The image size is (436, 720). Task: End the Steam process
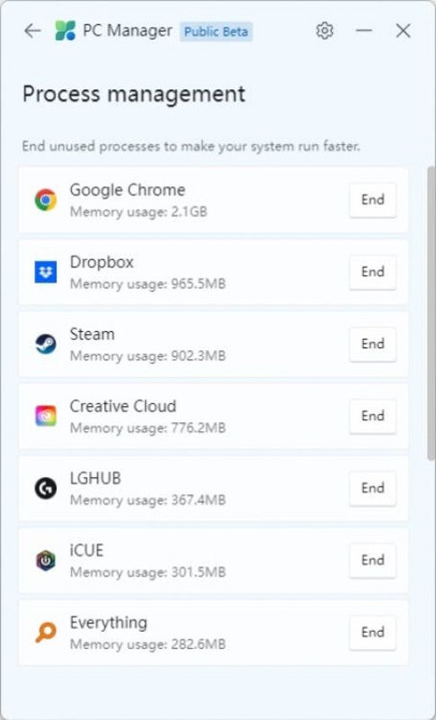[373, 344]
